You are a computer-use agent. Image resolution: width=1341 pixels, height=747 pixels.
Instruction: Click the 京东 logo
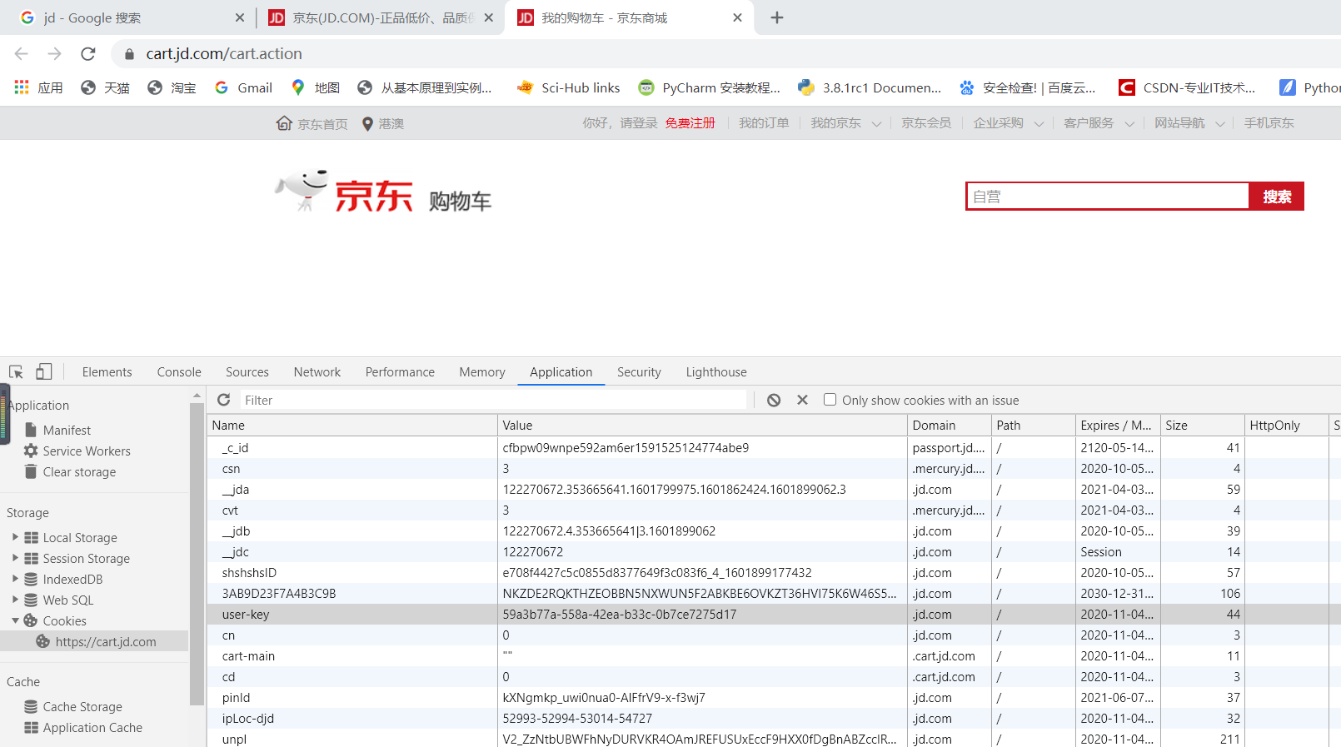[x=344, y=192]
